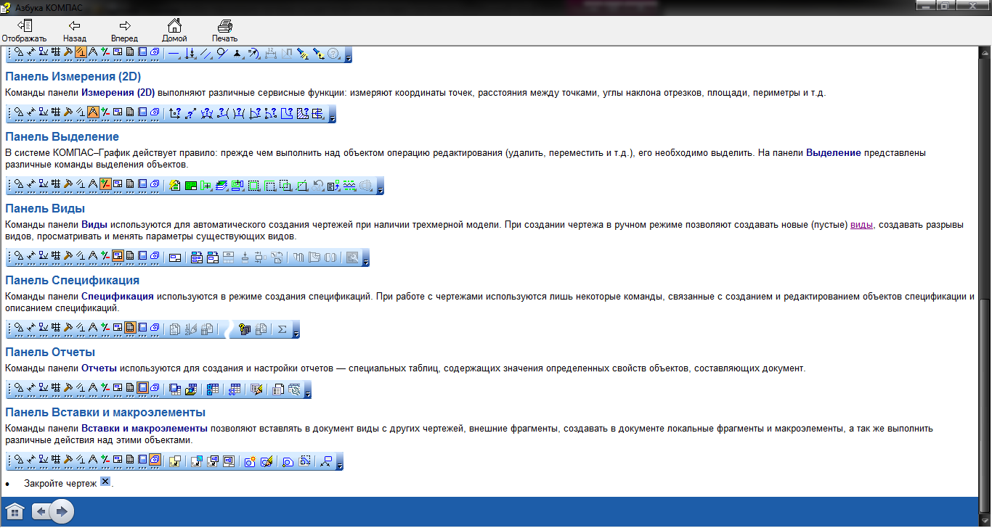Click the right arrow in the bottom blue bar
Image resolution: width=992 pixels, height=528 pixels.
62,511
